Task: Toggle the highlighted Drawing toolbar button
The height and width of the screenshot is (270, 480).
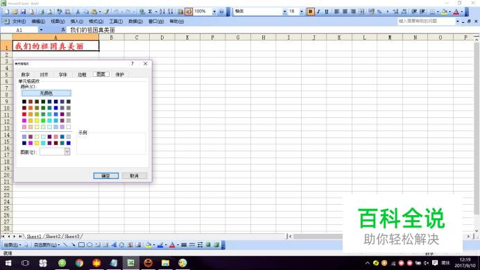Action: point(189,12)
